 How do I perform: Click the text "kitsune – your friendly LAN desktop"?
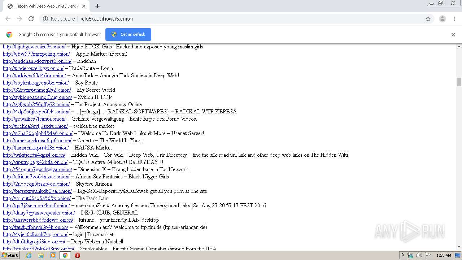[x=119, y=220]
